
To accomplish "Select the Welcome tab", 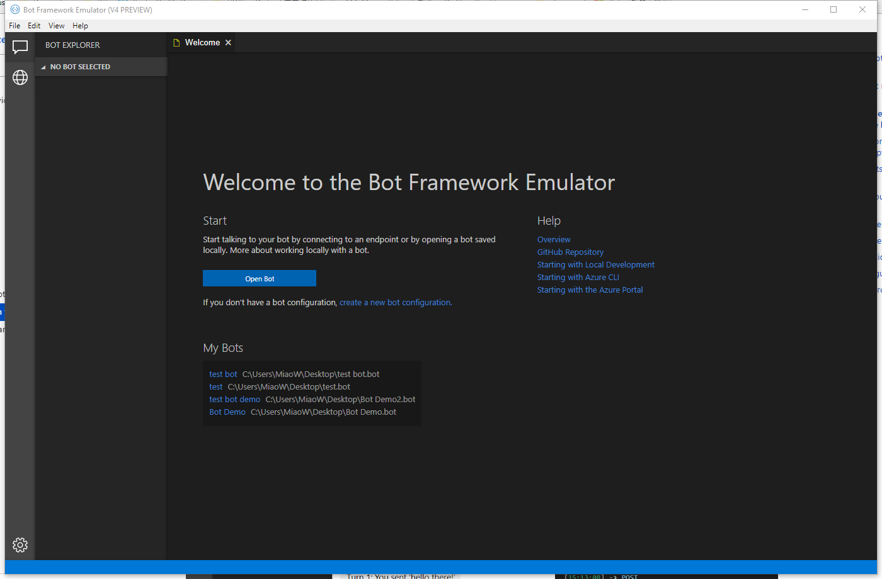I will (202, 43).
